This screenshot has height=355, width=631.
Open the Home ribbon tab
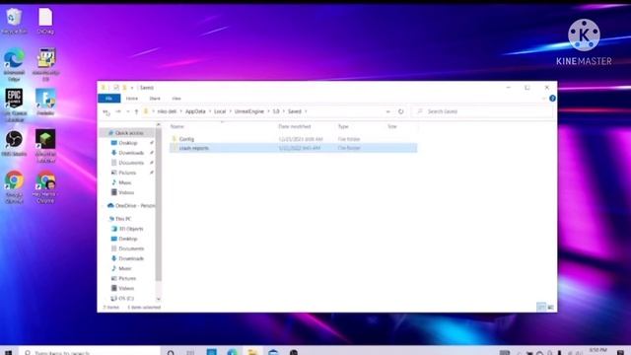click(131, 99)
